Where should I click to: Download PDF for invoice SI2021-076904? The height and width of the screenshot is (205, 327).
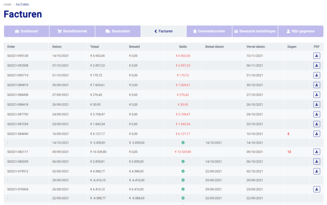(316, 189)
